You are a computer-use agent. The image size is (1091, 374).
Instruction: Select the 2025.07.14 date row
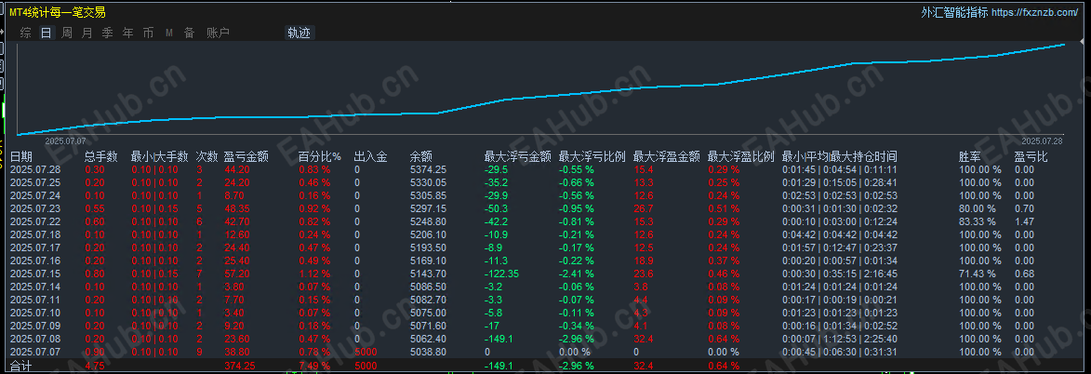pos(35,287)
